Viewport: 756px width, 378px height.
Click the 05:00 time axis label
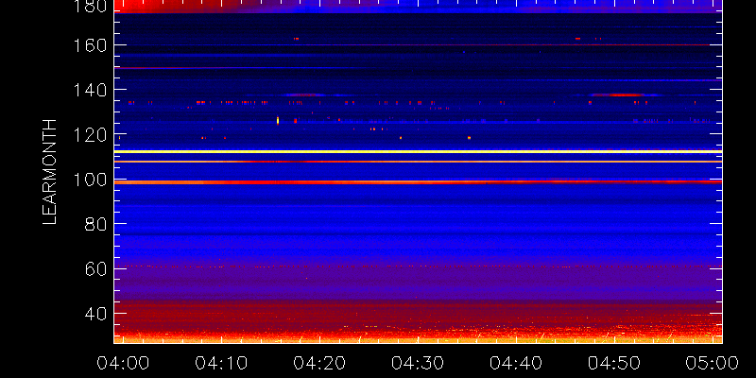pos(713,363)
